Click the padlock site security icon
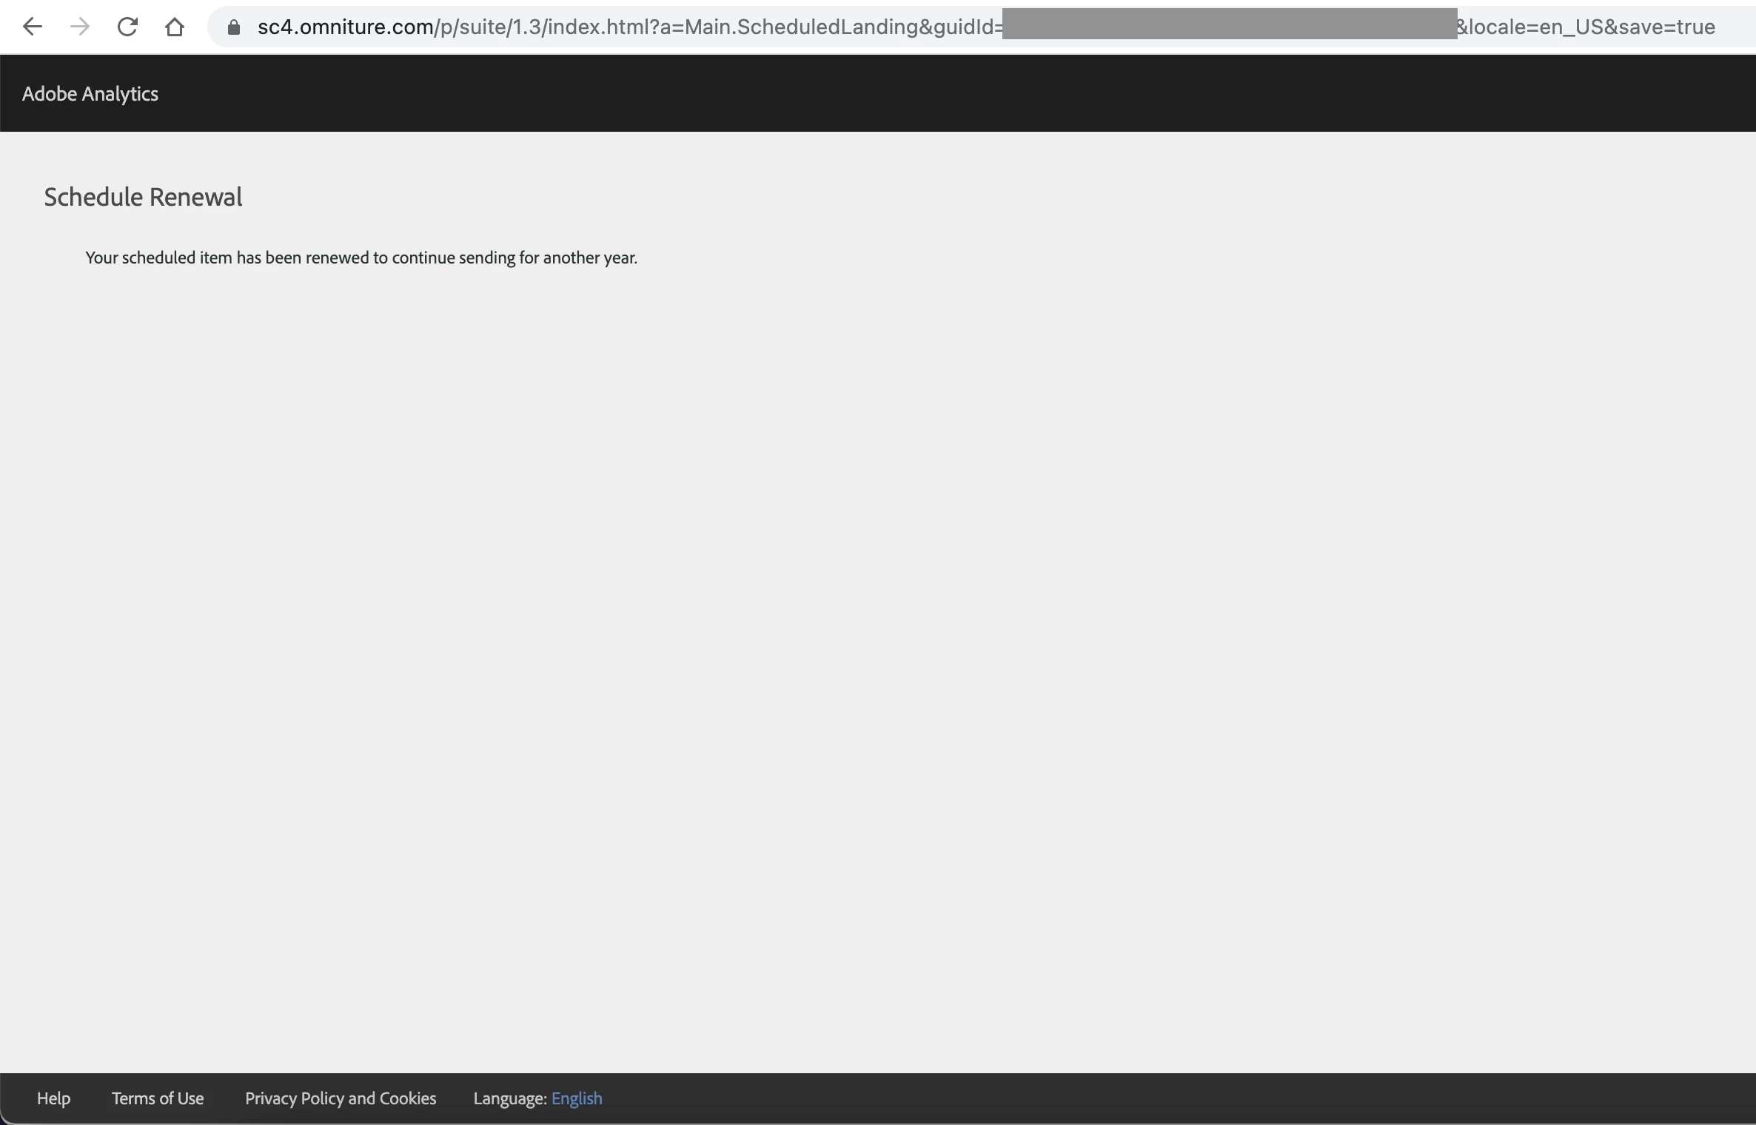Image resolution: width=1756 pixels, height=1125 pixels. point(234,27)
